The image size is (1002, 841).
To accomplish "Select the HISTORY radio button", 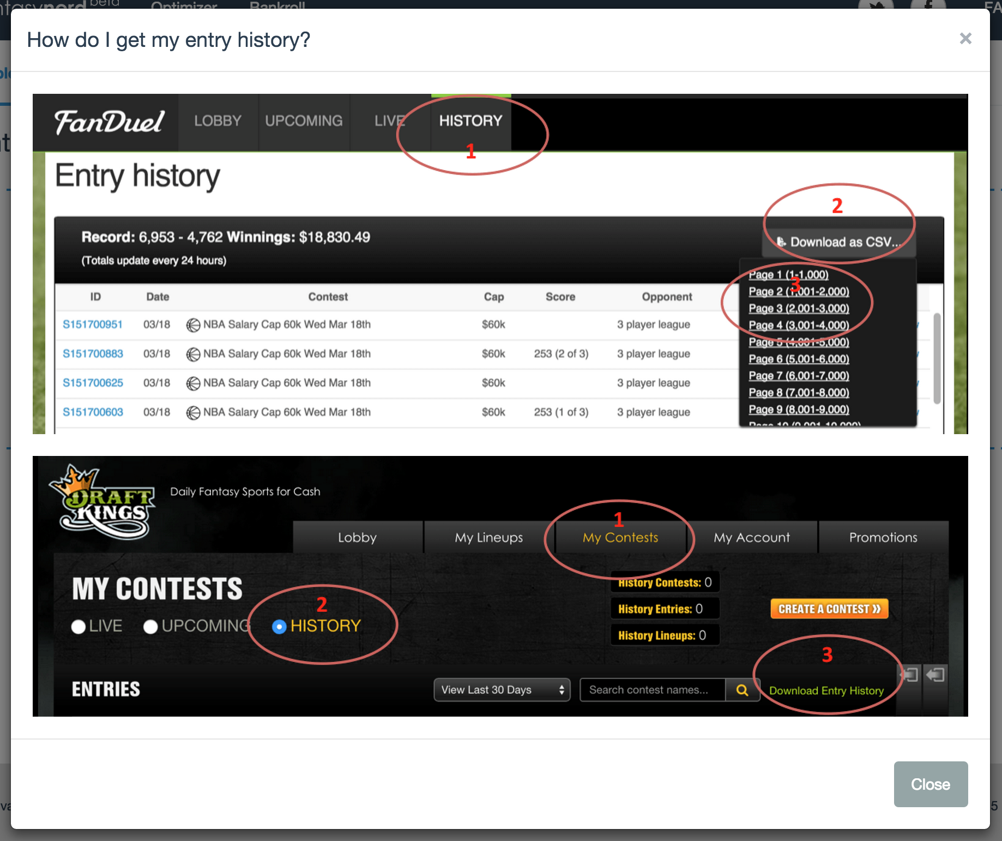I will [x=279, y=627].
